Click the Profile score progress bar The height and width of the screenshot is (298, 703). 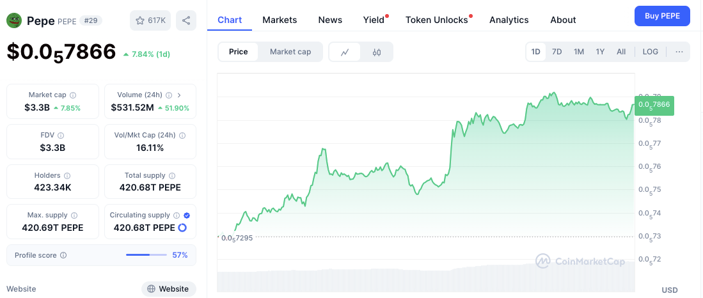146,255
